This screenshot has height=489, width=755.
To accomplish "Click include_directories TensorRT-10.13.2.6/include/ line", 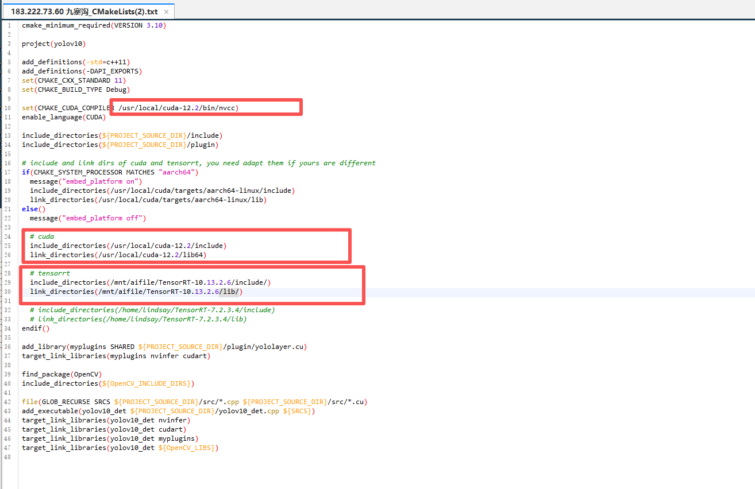I will click(x=151, y=282).
